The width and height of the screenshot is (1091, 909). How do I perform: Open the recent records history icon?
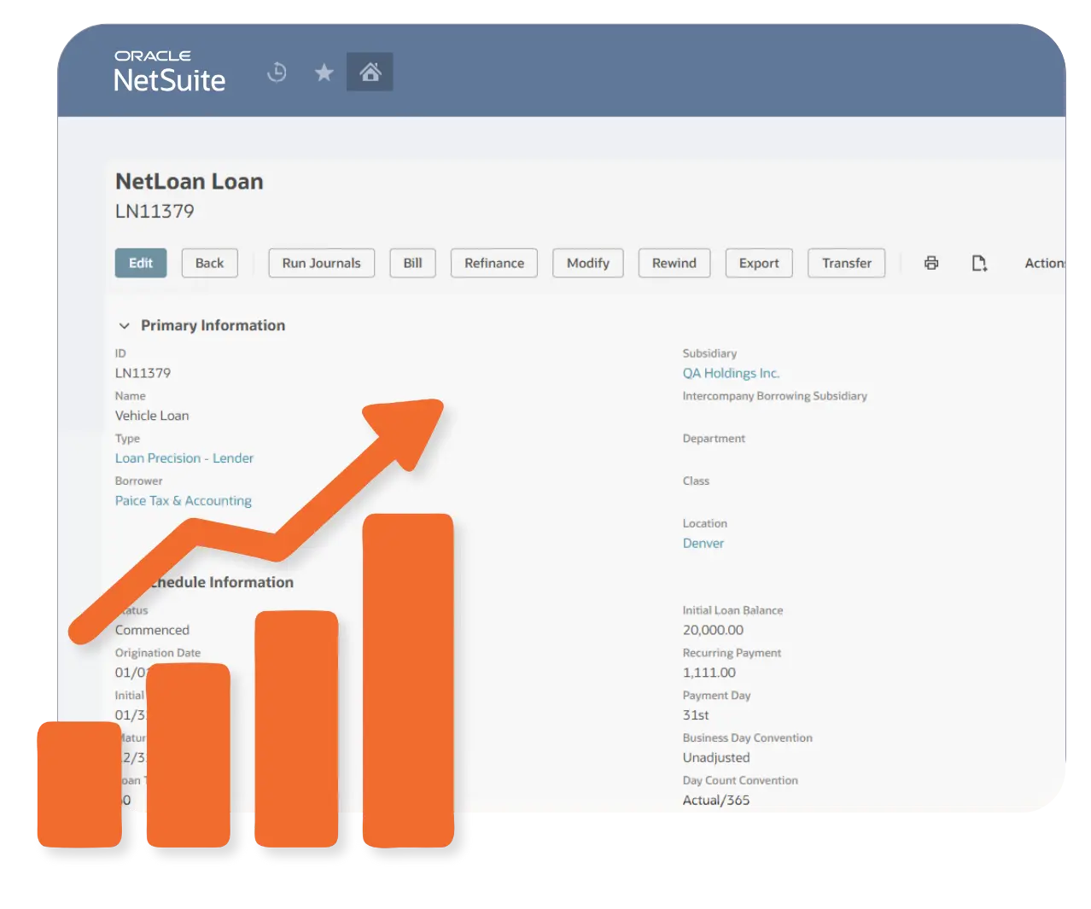(277, 73)
